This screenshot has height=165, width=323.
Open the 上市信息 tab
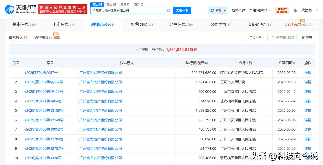(x=64, y=25)
